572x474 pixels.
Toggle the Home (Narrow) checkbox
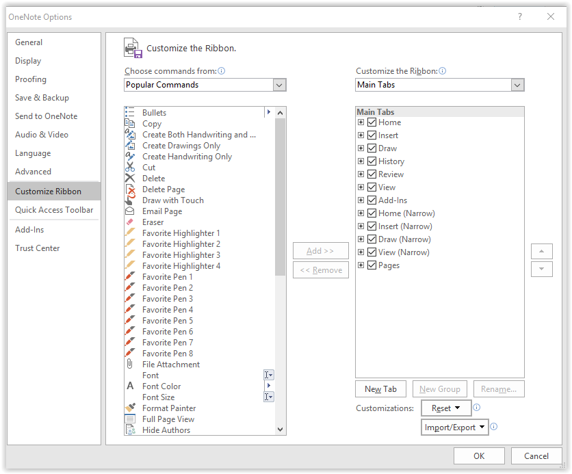click(x=372, y=213)
